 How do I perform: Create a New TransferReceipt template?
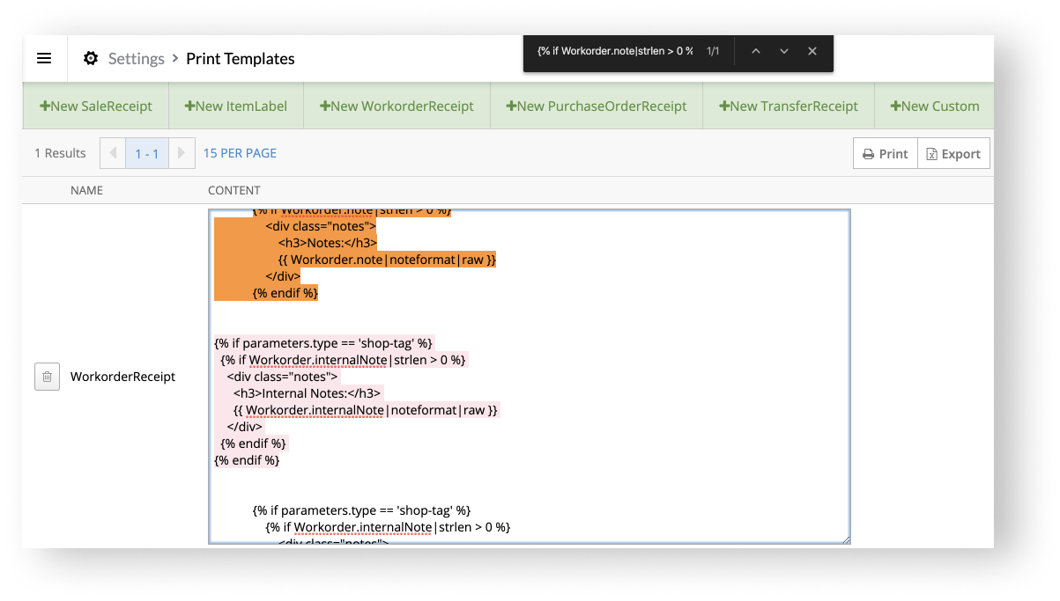coord(789,106)
